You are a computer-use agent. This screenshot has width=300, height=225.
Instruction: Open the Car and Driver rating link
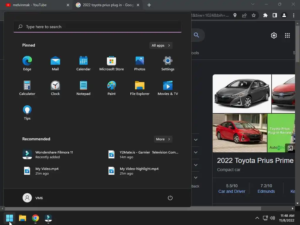point(232,191)
